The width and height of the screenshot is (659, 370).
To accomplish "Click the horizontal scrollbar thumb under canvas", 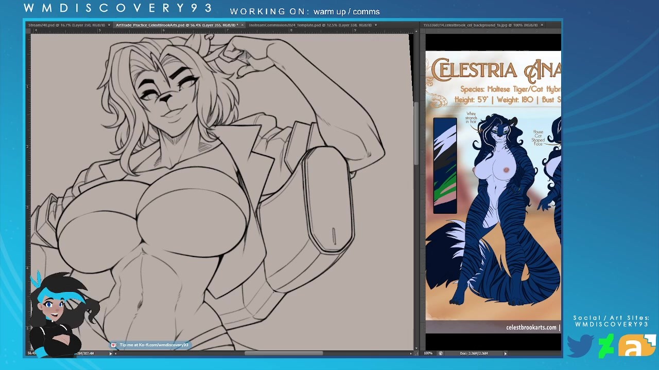I will click(x=283, y=353).
